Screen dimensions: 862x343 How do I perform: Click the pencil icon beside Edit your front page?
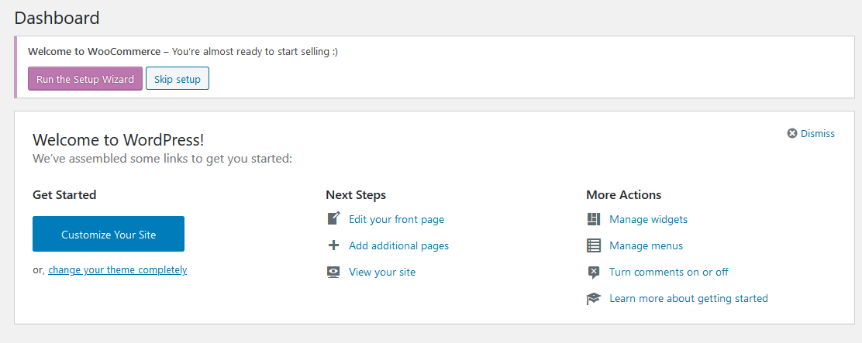[x=333, y=219]
